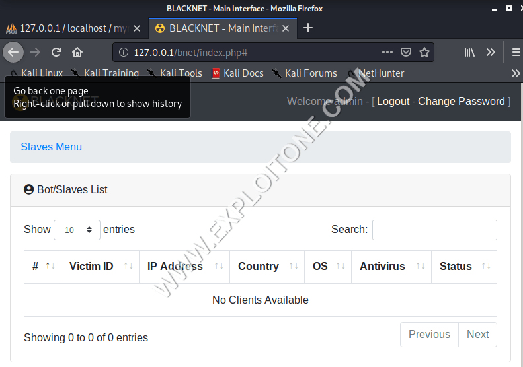Minimize the Firefox window
The image size is (523, 367).
pos(495,9)
